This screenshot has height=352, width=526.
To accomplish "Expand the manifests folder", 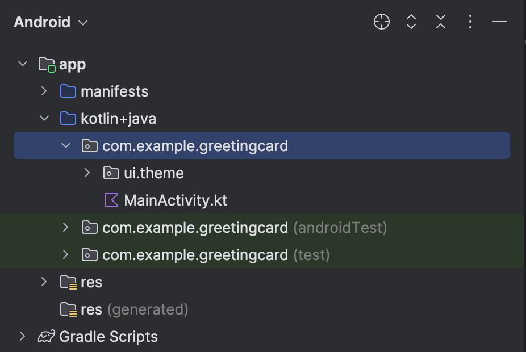I will [x=44, y=91].
